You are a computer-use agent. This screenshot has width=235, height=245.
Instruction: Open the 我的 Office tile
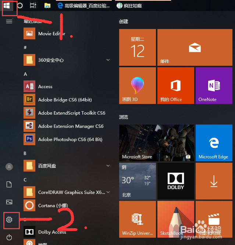[176, 86]
